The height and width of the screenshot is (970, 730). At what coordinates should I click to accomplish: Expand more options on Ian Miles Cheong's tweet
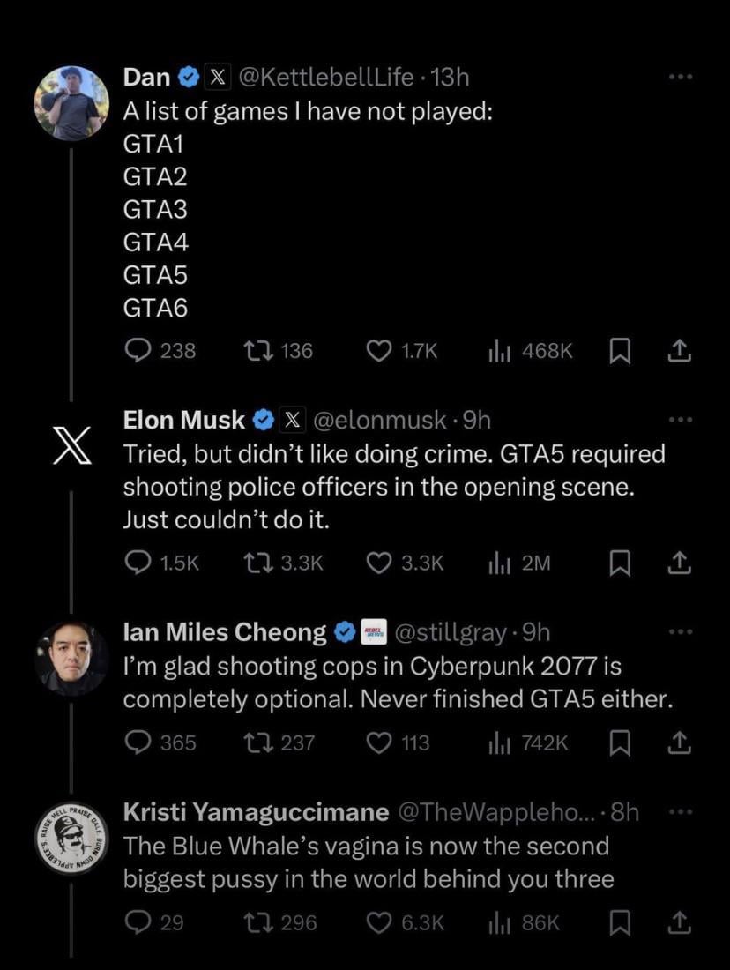680,632
